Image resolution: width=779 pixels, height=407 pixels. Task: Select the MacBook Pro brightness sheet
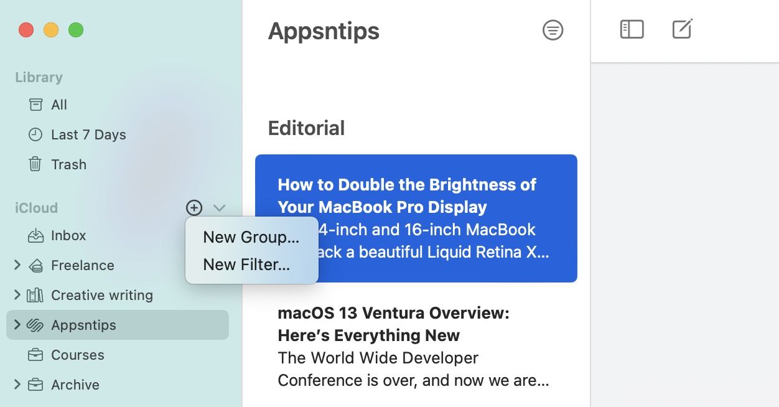tap(416, 218)
